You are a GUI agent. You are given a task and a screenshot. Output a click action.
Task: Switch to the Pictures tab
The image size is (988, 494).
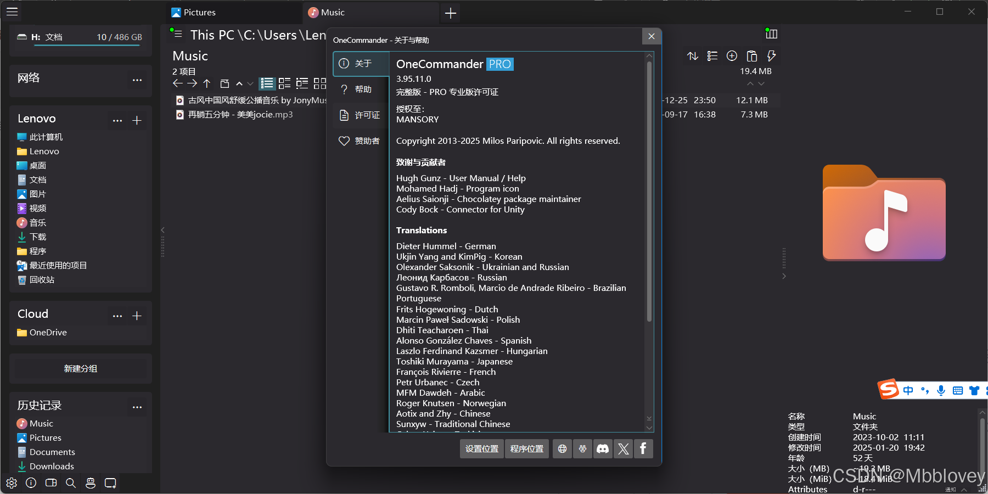pos(233,12)
